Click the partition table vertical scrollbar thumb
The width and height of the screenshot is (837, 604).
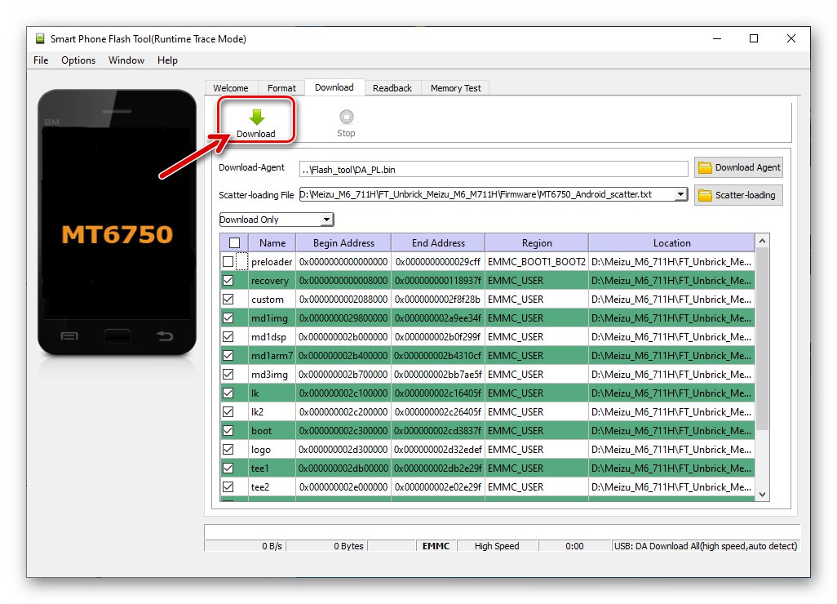coord(762,339)
